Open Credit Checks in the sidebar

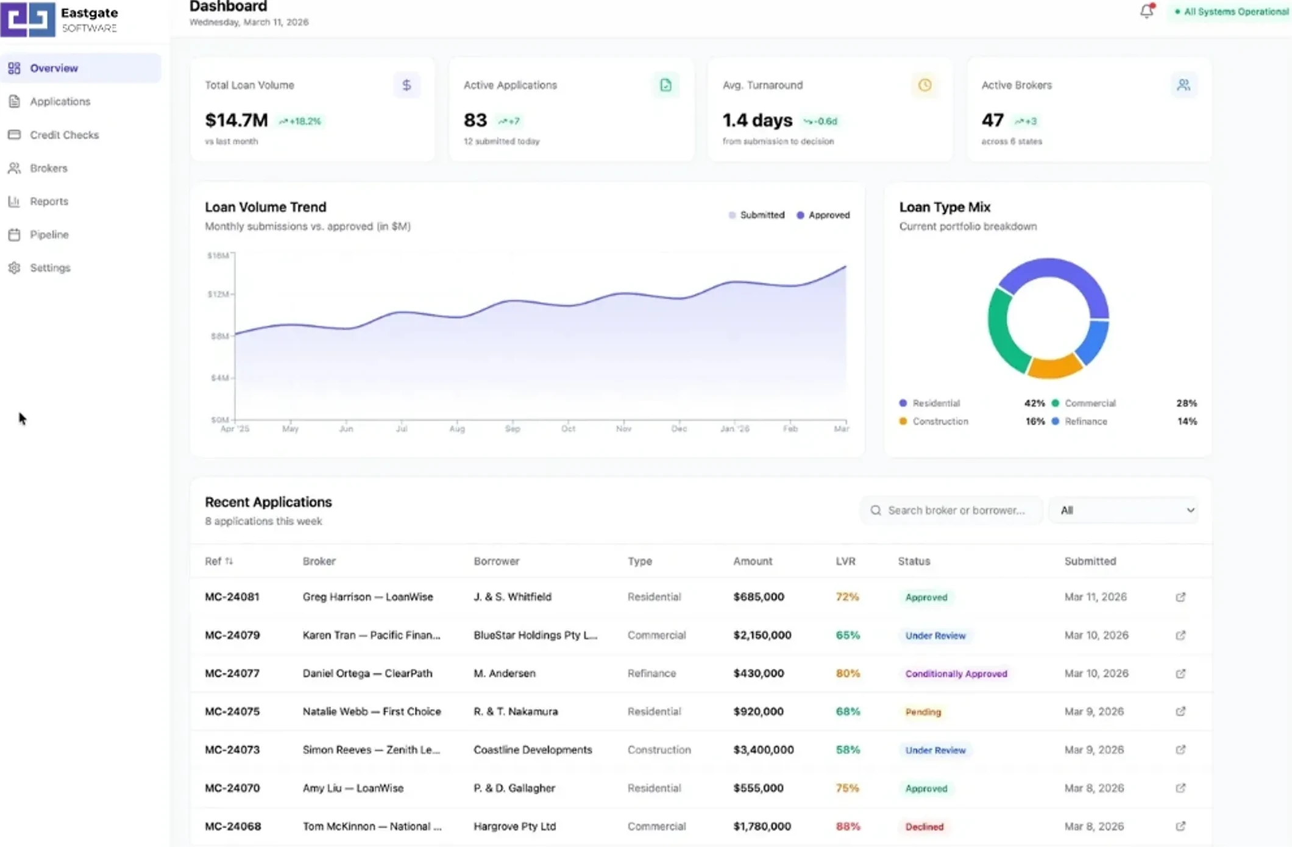(x=80, y=135)
